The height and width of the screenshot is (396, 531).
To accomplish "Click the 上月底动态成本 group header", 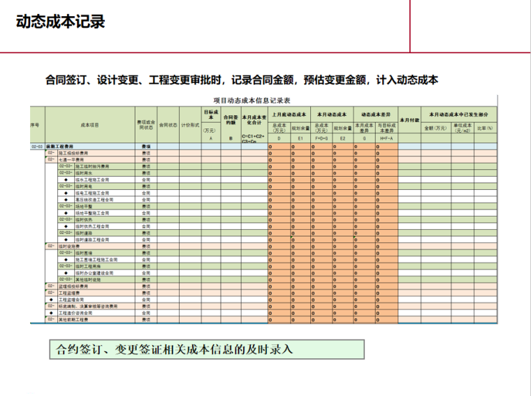I will click(289, 113).
